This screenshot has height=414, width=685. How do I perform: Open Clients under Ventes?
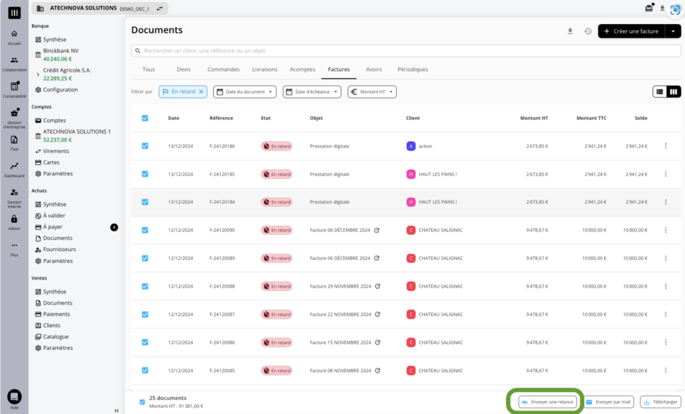(x=52, y=325)
